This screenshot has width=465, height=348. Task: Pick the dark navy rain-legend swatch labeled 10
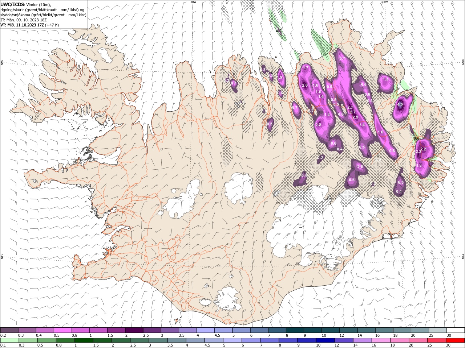click(325, 340)
